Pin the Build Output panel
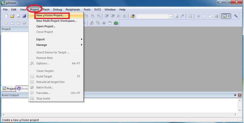Viewport: 244px width, 123px height. tap(235, 95)
